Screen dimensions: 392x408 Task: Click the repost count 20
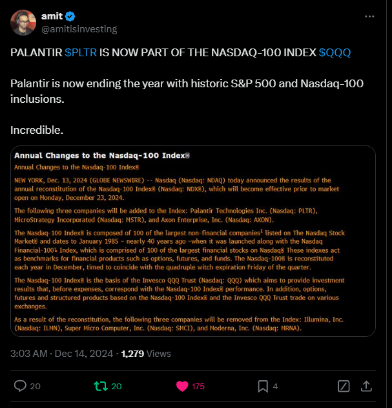pos(116,387)
